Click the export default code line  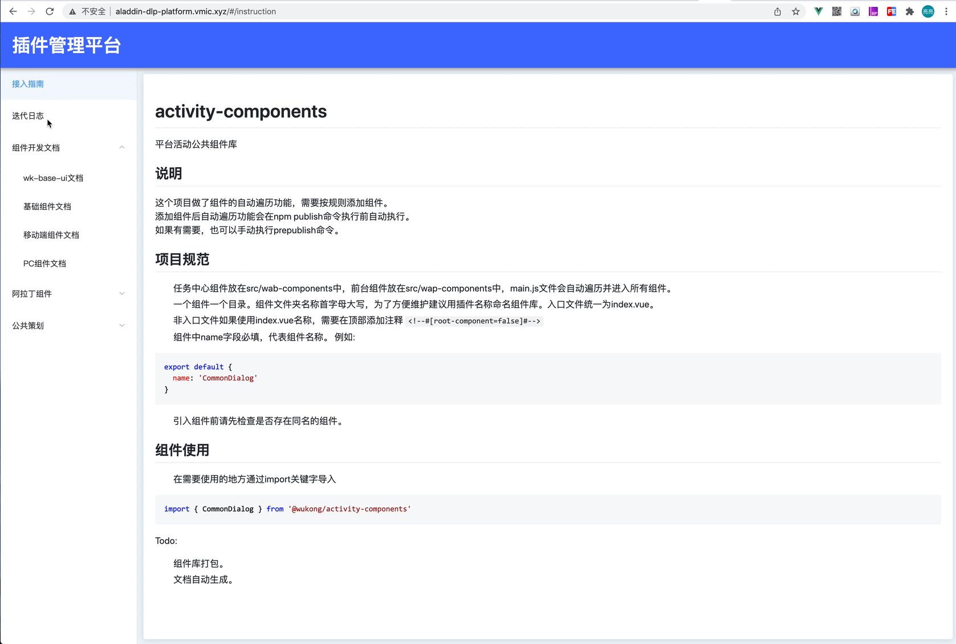[x=198, y=367]
